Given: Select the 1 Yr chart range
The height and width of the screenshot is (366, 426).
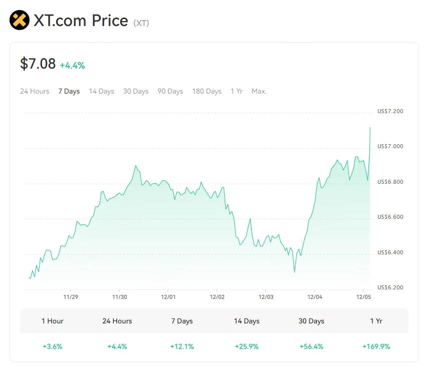Looking at the screenshot, I should tap(236, 91).
